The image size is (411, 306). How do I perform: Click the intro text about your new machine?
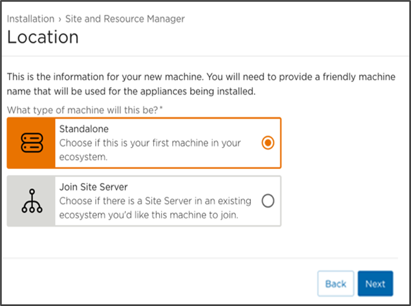coord(200,84)
